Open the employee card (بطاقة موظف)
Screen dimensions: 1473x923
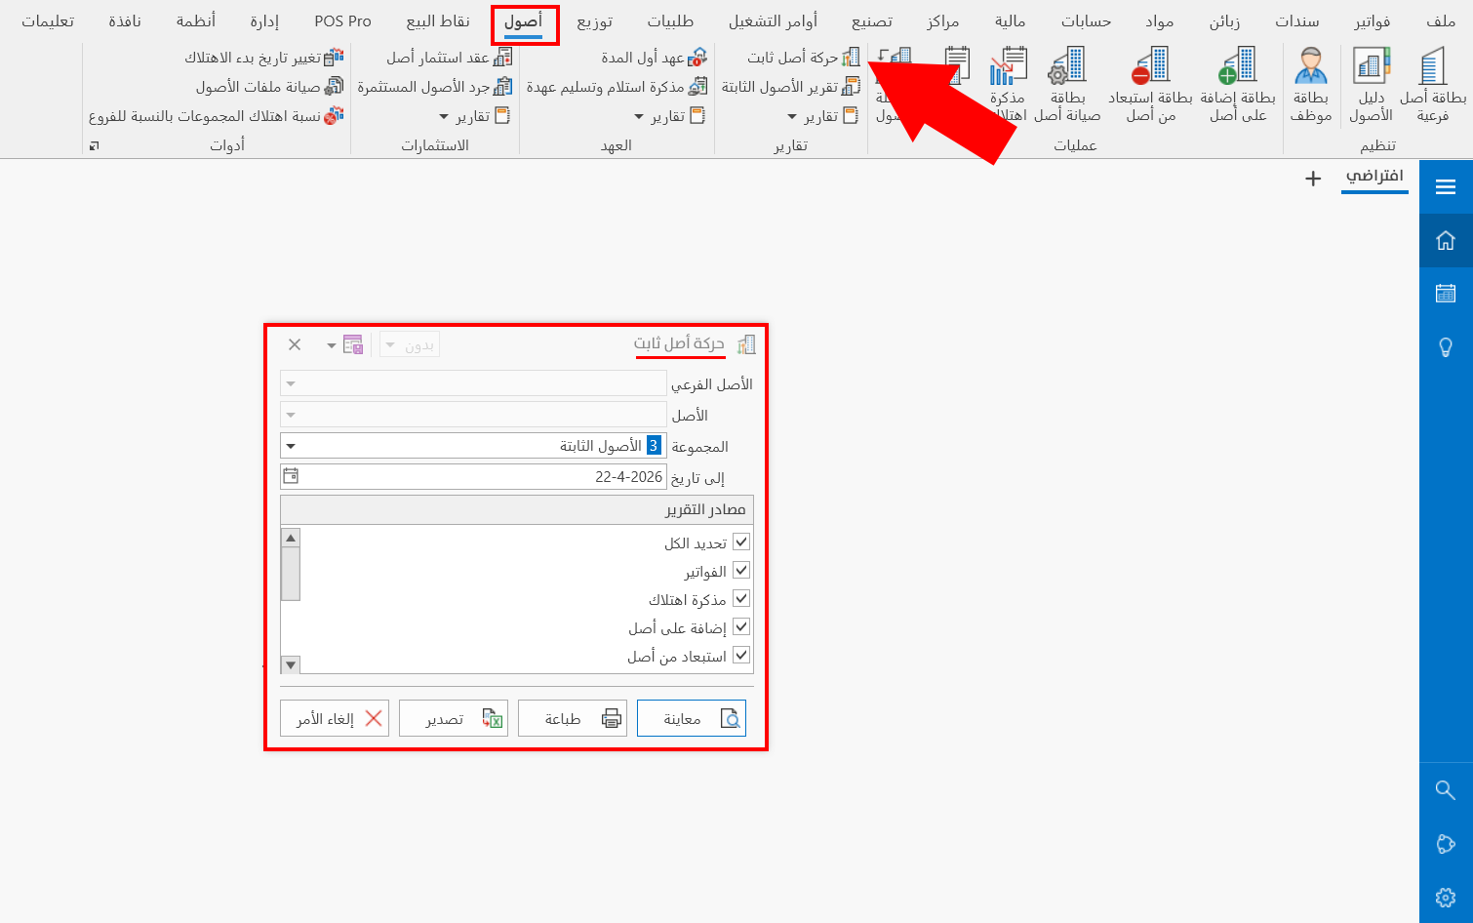point(1310,86)
